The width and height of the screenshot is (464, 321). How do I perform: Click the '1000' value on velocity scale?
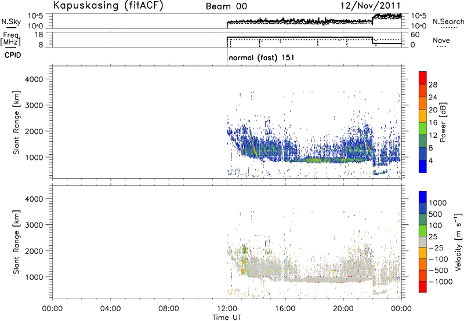(x=438, y=203)
